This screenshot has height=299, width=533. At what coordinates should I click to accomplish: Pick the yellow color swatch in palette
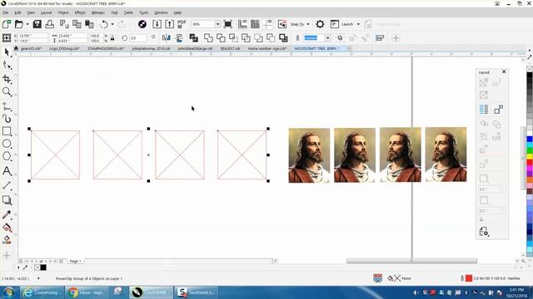530,157
